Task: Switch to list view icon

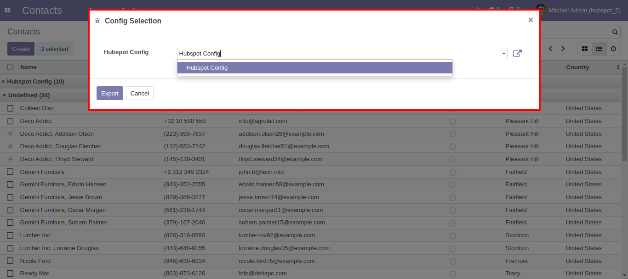Action: point(599,49)
